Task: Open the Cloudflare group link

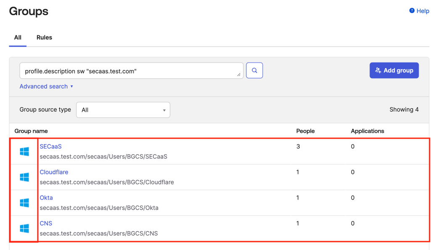Action: pyautogui.click(x=54, y=172)
